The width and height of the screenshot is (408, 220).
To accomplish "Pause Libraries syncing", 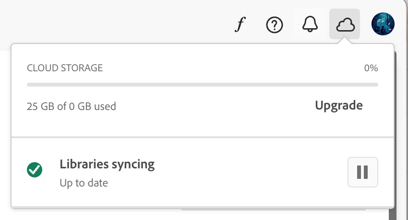I will point(362,172).
